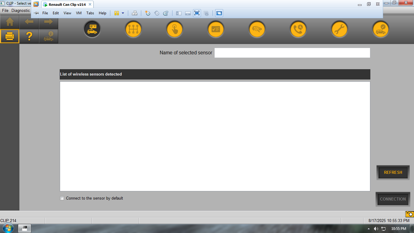
Task: Click the vehicle information icon
Action: (x=49, y=36)
